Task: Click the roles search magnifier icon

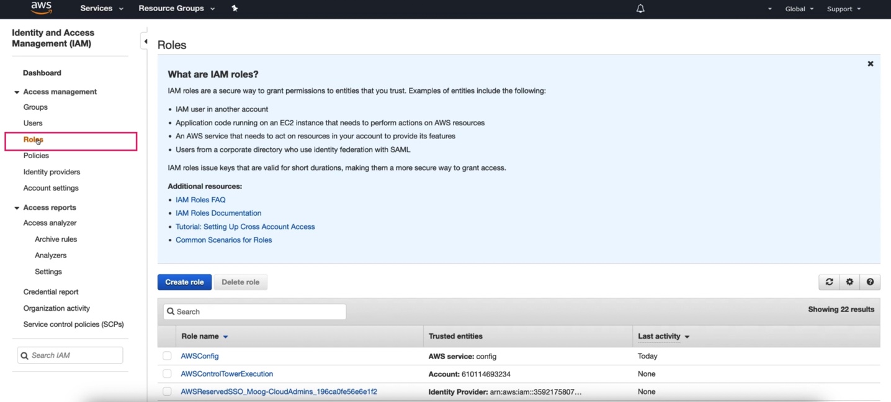Action: pos(171,311)
